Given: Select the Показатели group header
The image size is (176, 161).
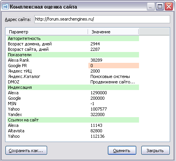Looking at the screenshot, I should 73,55.
